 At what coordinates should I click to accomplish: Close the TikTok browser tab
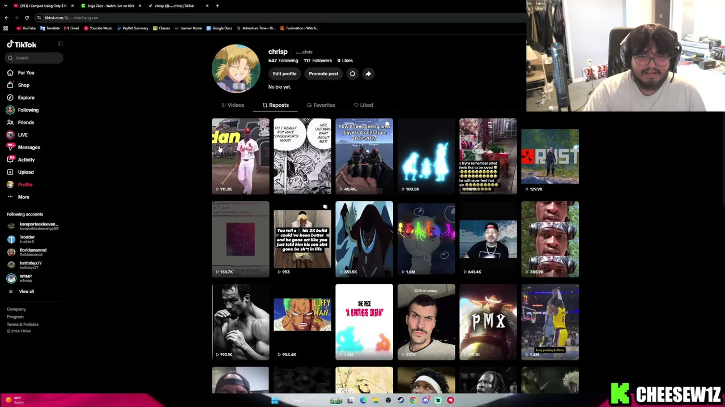(207, 6)
